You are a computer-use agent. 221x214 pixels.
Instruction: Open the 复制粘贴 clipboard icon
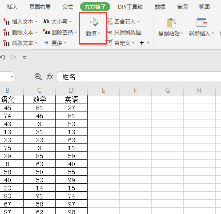pos(171,23)
